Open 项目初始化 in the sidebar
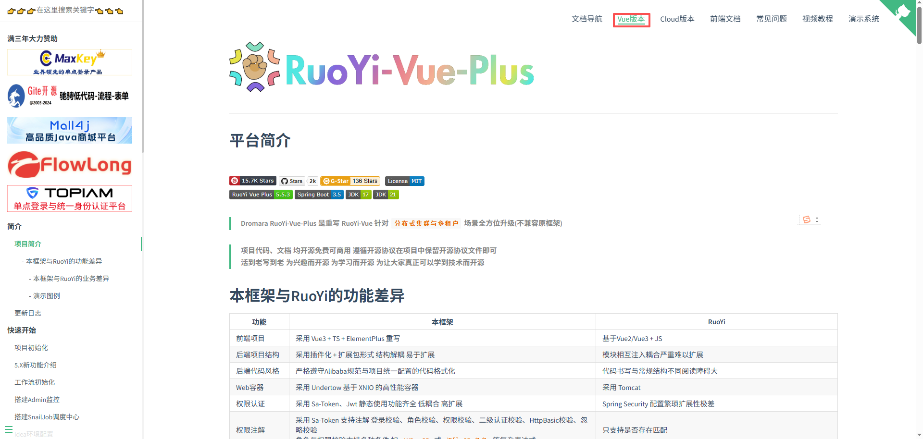 tap(31, 348)
